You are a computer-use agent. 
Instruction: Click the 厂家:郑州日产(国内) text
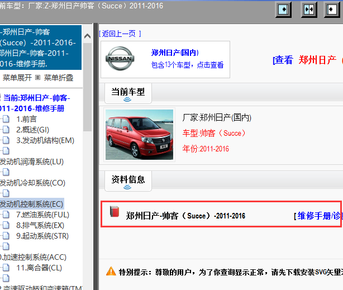coord(217,118)
